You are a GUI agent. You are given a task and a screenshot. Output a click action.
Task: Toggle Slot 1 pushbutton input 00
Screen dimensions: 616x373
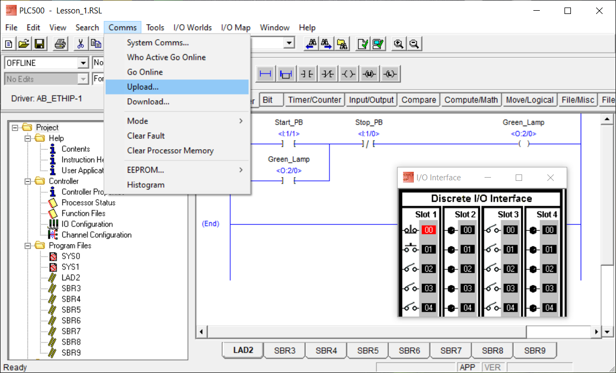(411, 230)
